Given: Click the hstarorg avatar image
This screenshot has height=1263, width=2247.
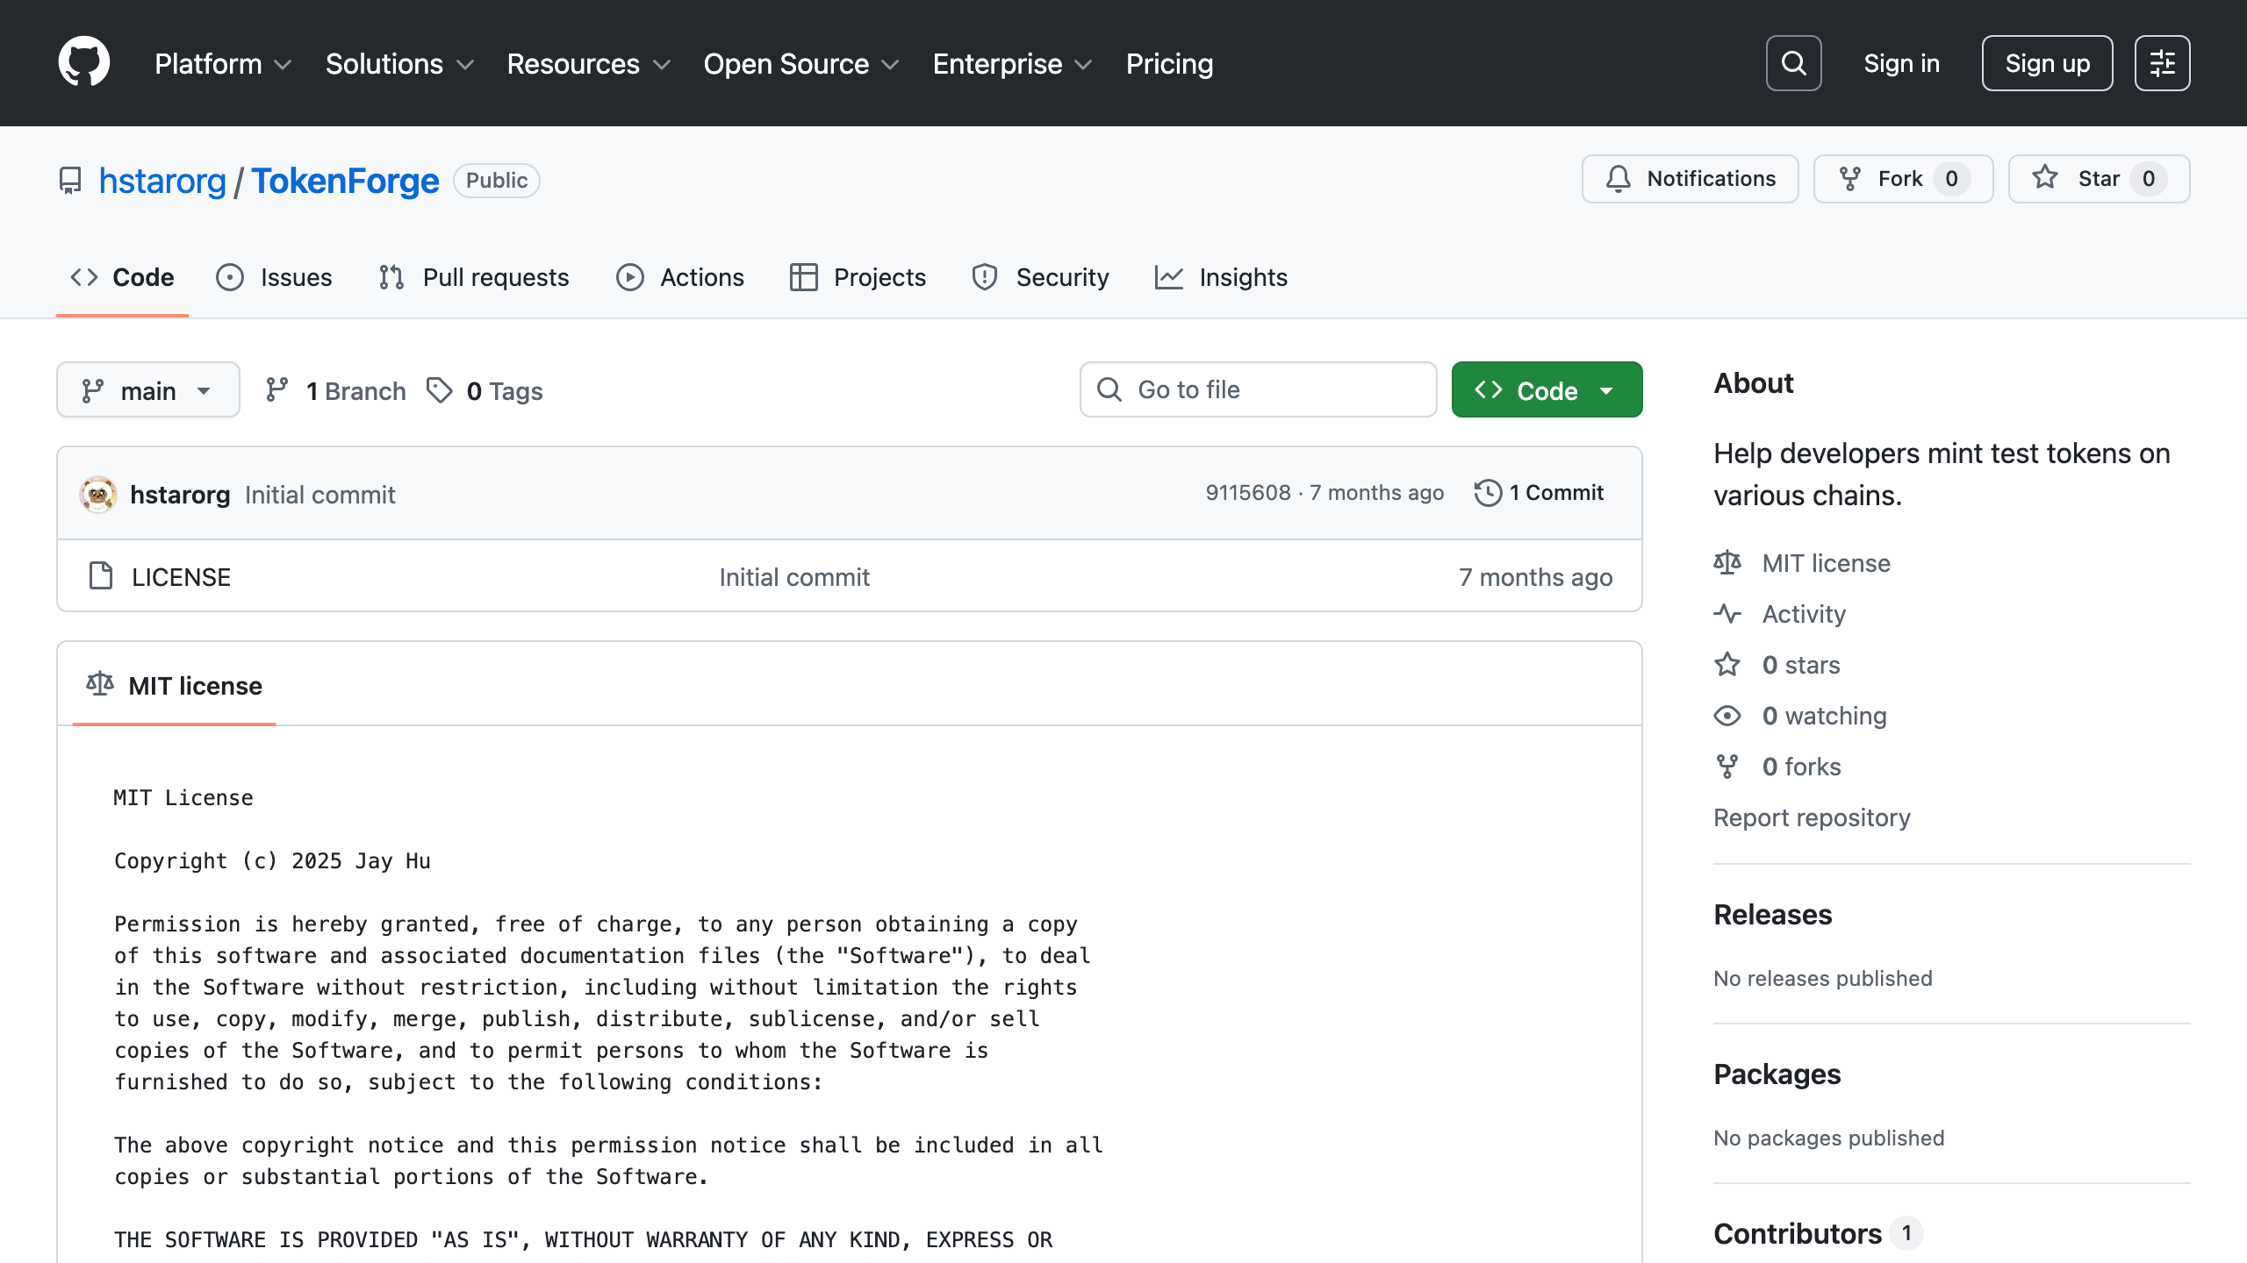Looking at the screenshot, I should coord(98,495).
